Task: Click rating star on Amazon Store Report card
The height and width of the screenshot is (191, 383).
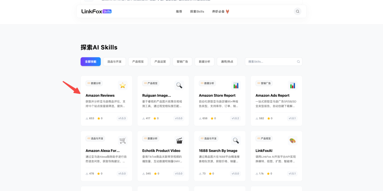Action: click(x=212, y=119)
